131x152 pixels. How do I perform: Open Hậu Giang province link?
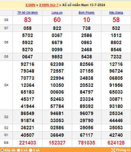click(116, 13)
